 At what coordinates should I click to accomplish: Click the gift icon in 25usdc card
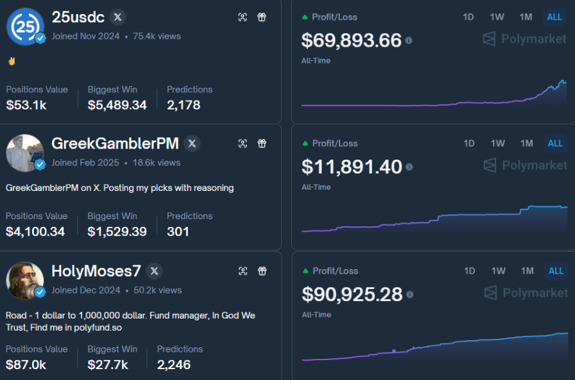pos(262,17)
